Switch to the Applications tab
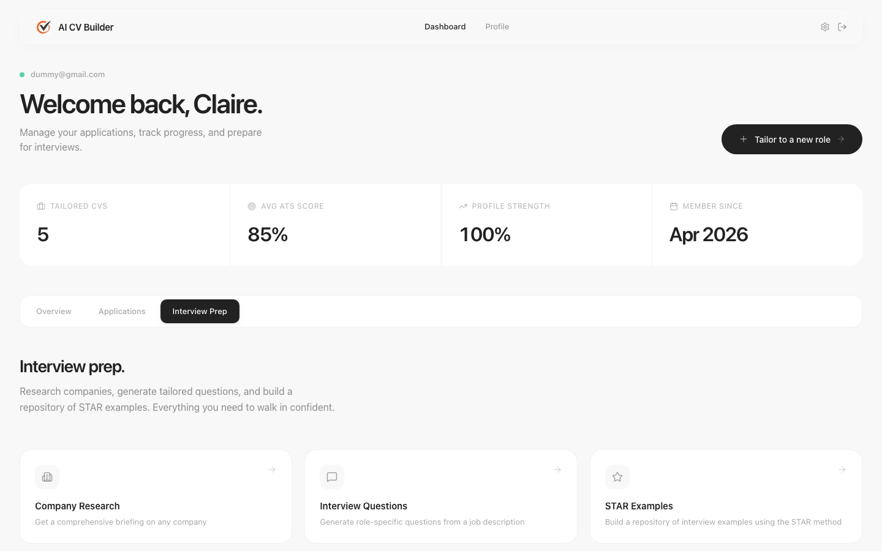The height and width of the screenshot is (551, 882). point(122,312)
